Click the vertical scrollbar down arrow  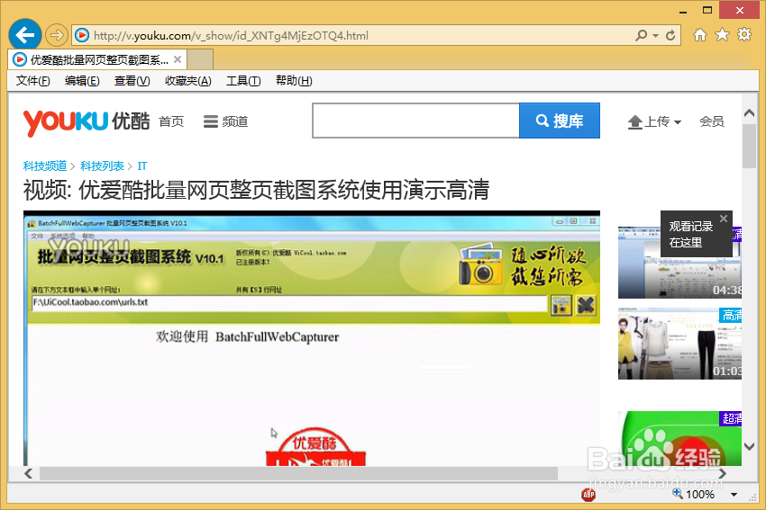tap(749, 446)
